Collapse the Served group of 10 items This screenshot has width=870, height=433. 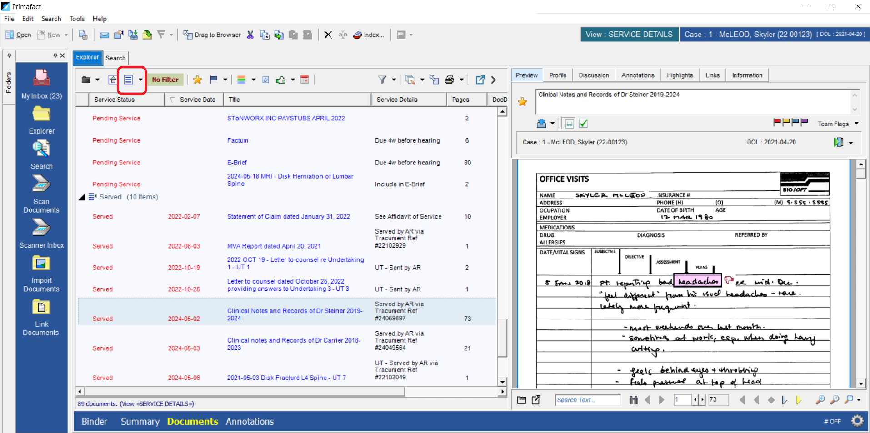(82, 197)
